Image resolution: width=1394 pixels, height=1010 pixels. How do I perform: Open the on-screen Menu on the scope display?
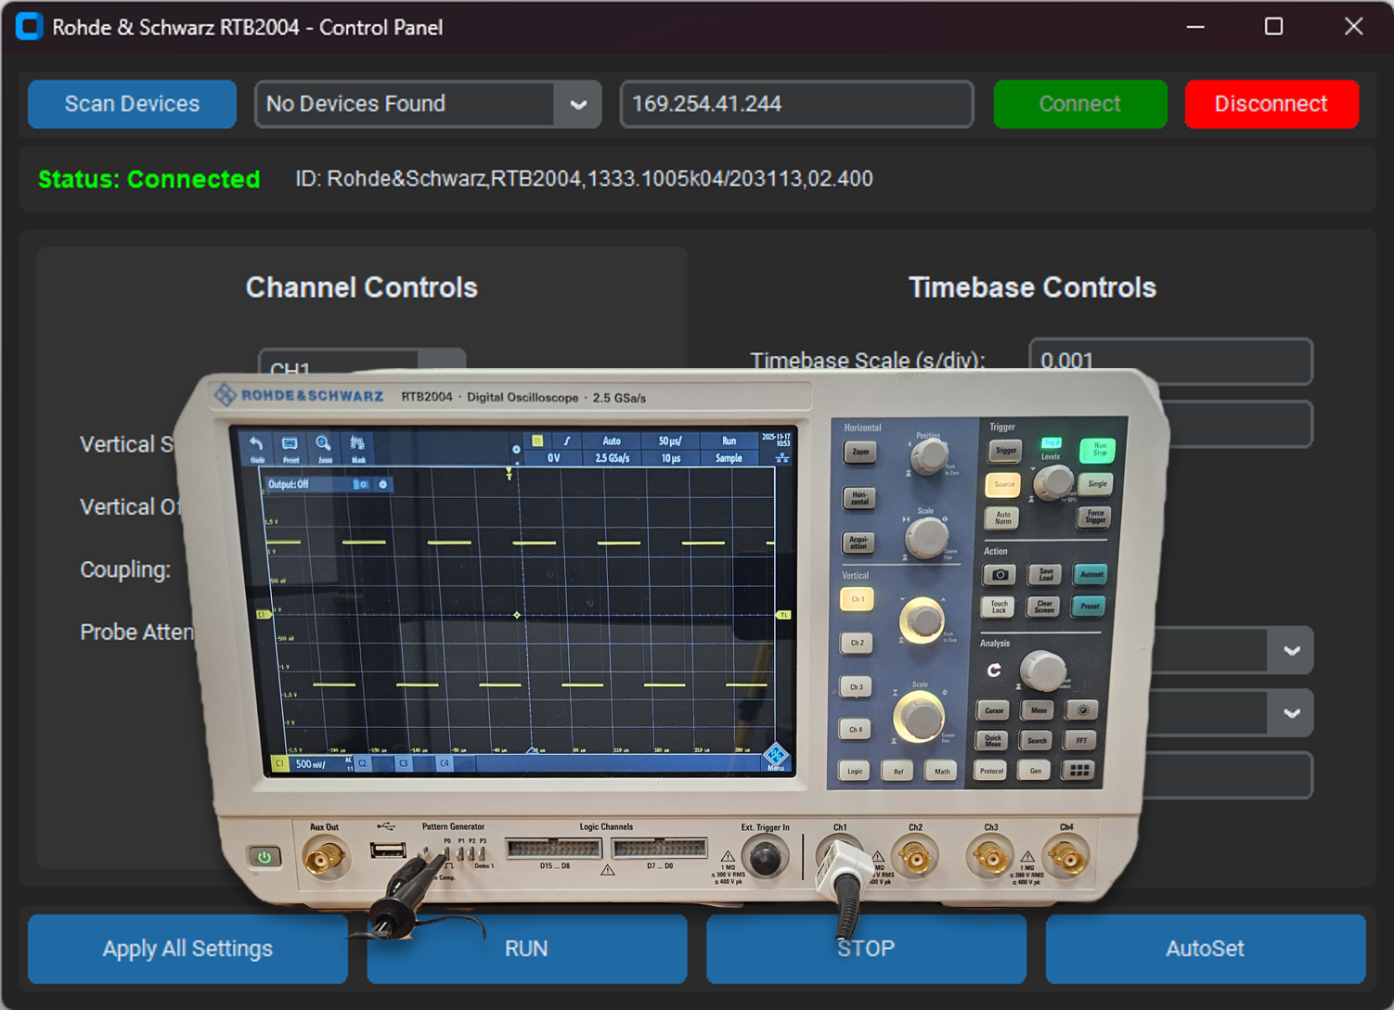[x=775, y=759]
